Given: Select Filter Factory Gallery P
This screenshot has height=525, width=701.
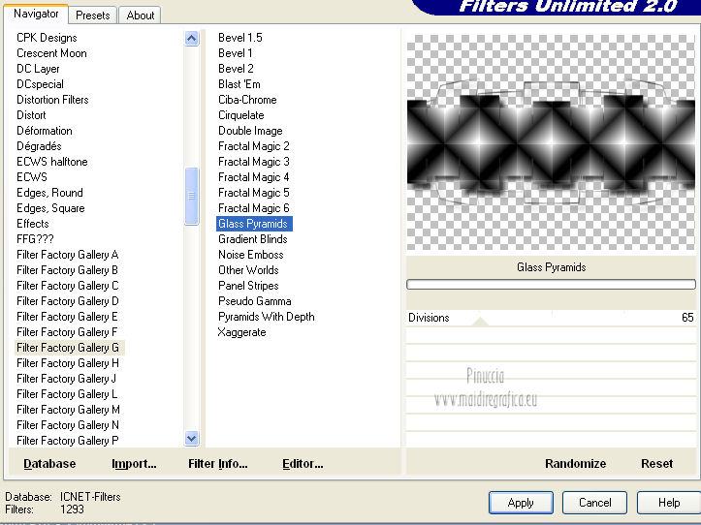Looking at the screenshot, I should [x=68, y=441].
